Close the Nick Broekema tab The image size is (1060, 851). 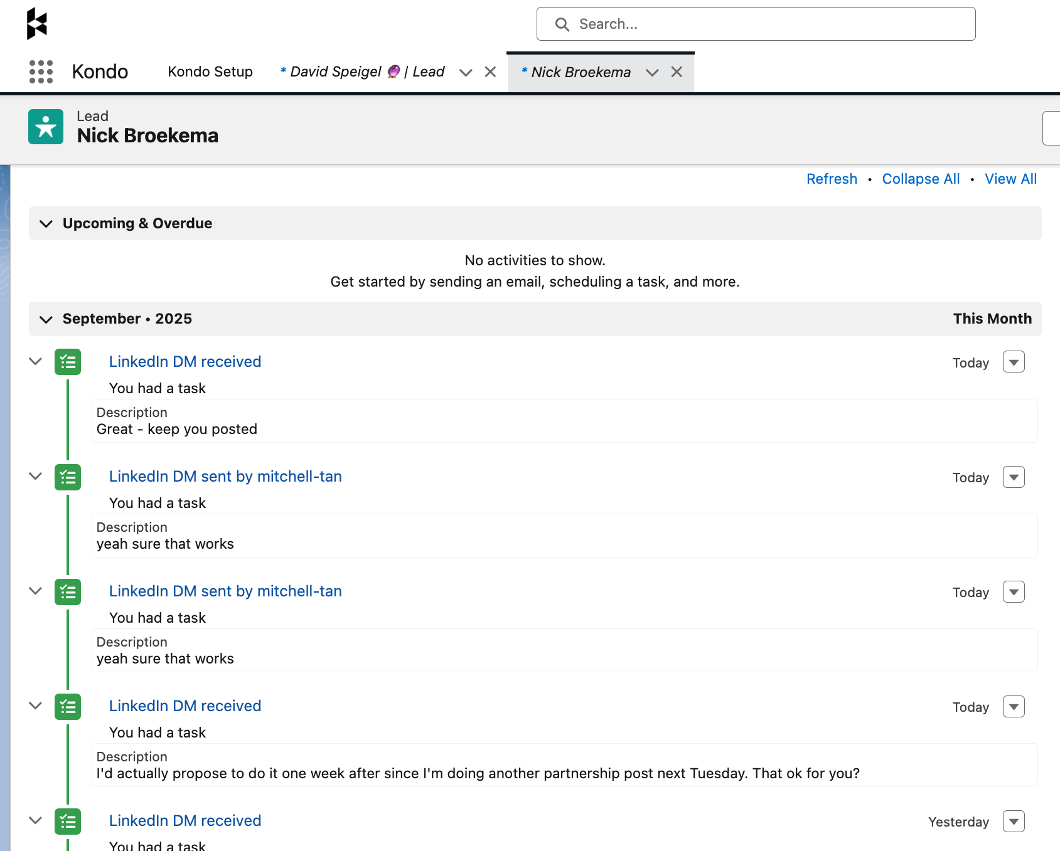tap(677, 72)
